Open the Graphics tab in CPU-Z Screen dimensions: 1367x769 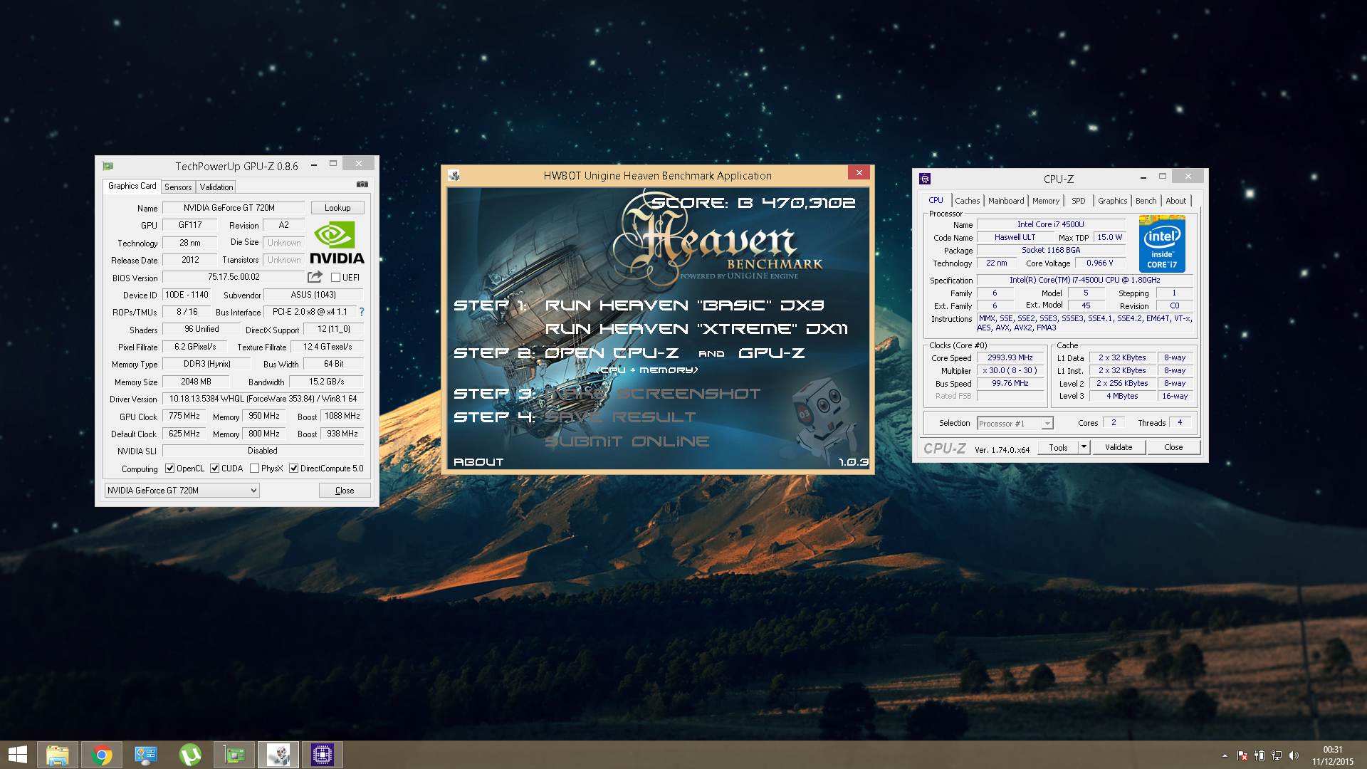1112,201
